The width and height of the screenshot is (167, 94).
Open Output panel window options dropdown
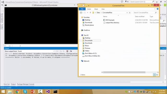[161, 48]
